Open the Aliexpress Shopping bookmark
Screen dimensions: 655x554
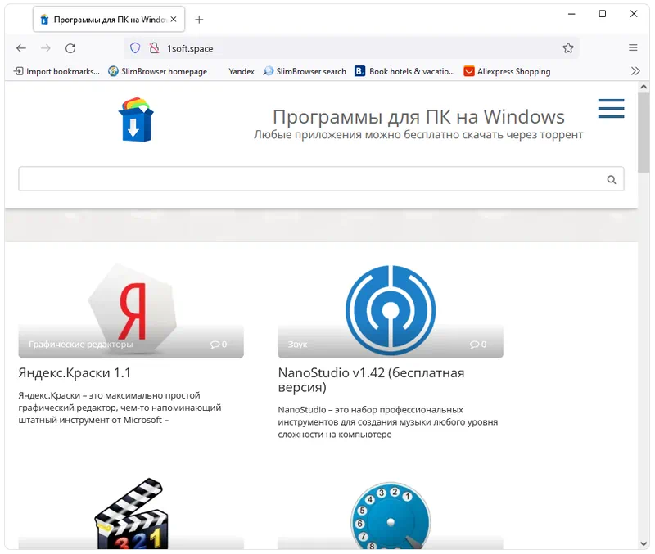pyautogui.click(x=507, y=71)
